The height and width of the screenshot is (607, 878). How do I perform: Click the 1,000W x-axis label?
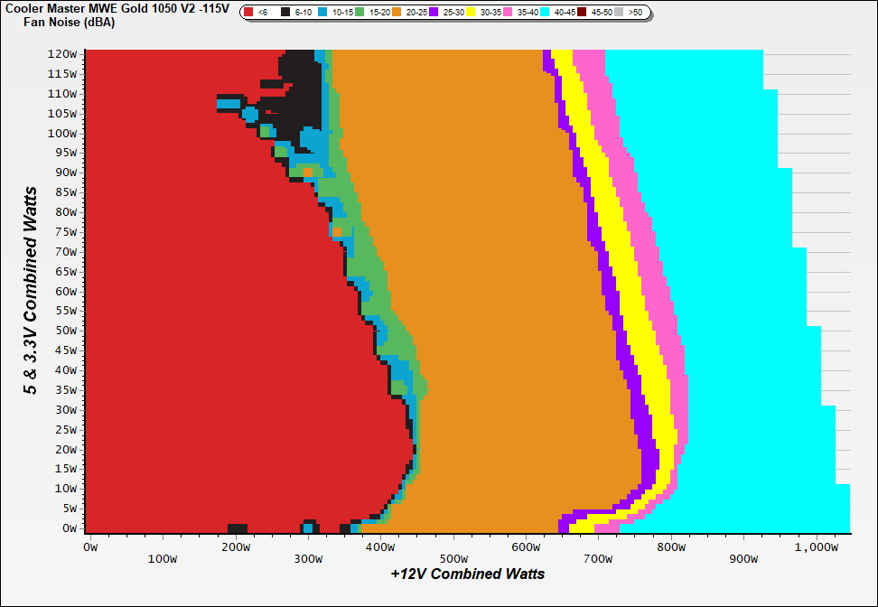coord(817,546)
